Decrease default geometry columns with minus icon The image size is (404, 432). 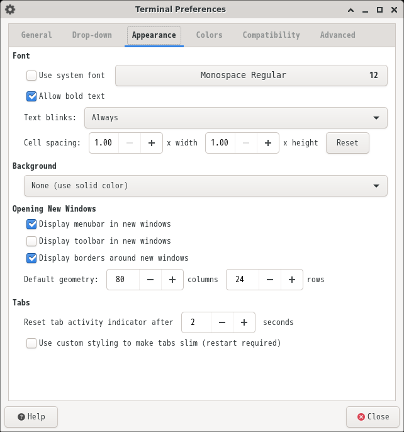(x=150, y=280)
